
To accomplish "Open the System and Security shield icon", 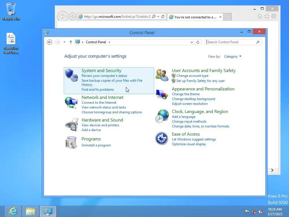I will (71, 75).
